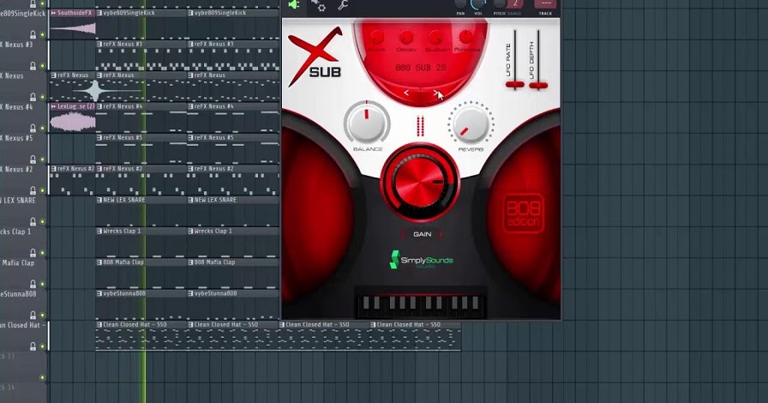Image resolution: width=768 pixels, height=403 pixels.
Task: Click the LFO DEPTH slider handle
Action: point(538,86)
